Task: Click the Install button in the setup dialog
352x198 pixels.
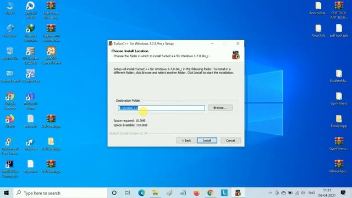Action: [207, 141]
